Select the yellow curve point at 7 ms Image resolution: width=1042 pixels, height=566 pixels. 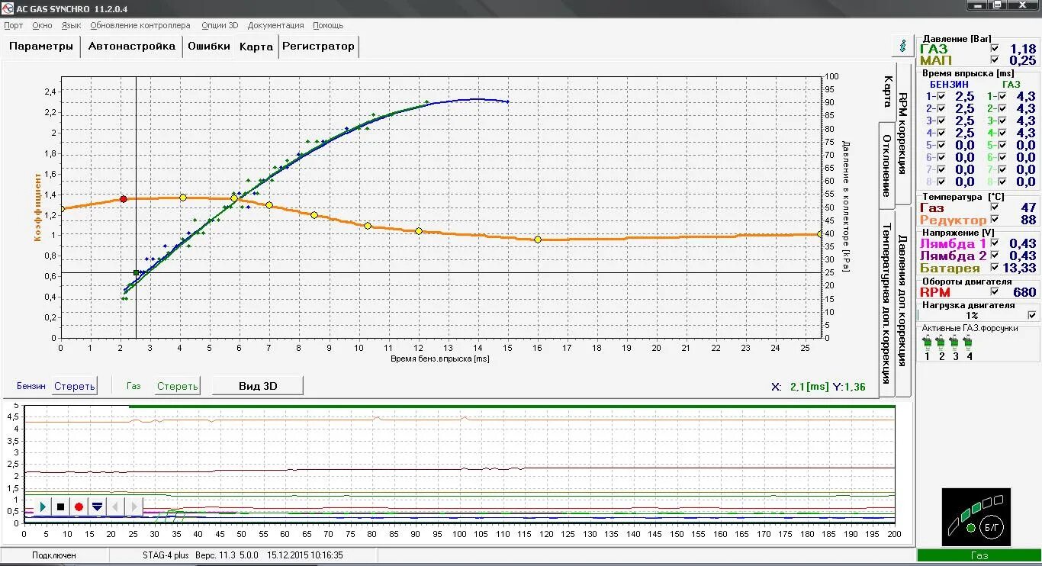click(x=269, y=205)
